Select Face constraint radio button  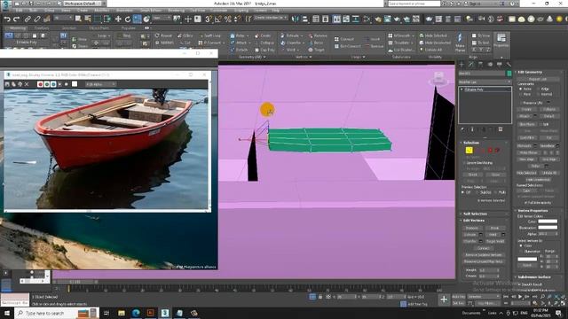pyautogui.click(x=521, y=94)
